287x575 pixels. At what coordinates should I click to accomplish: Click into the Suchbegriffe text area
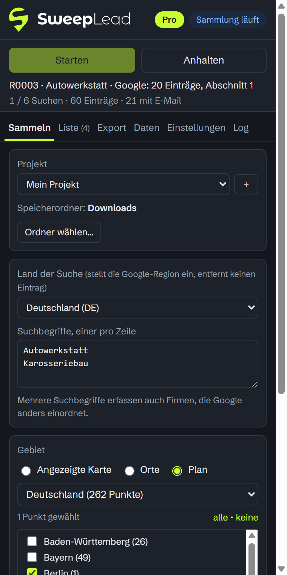coord(138,364)
